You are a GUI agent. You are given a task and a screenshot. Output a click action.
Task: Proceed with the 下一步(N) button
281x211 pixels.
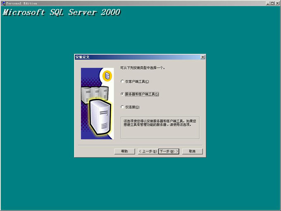tap(169, 151)
